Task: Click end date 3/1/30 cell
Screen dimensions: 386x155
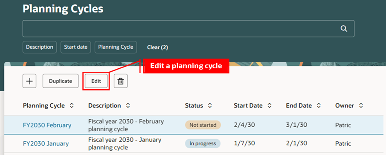Action: point(296,125)
